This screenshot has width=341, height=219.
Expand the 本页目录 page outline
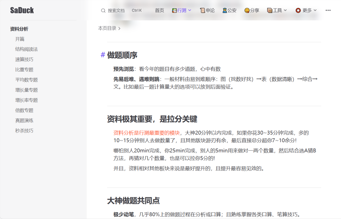click(x=109, y=28)
